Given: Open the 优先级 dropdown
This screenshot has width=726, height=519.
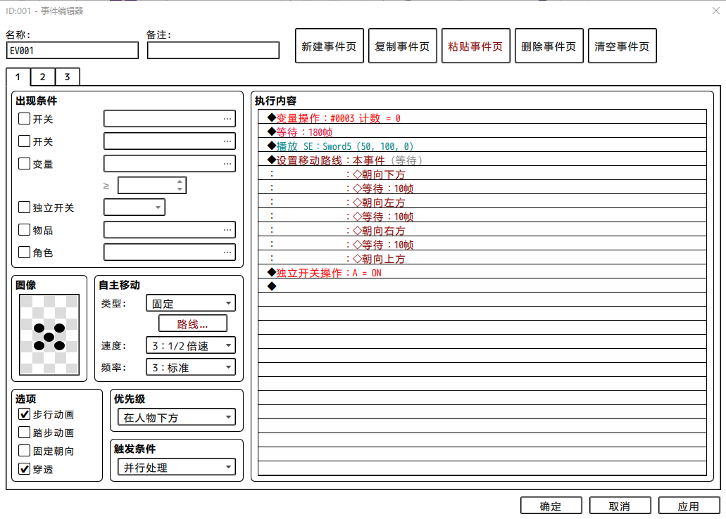Looking at the screenshot, I should click(177, 417).
